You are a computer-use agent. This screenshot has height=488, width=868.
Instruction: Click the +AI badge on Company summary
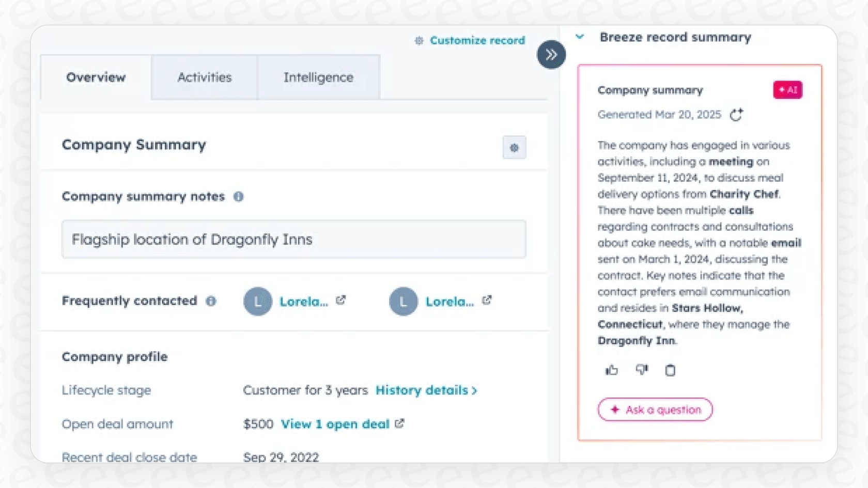point(787,89)
